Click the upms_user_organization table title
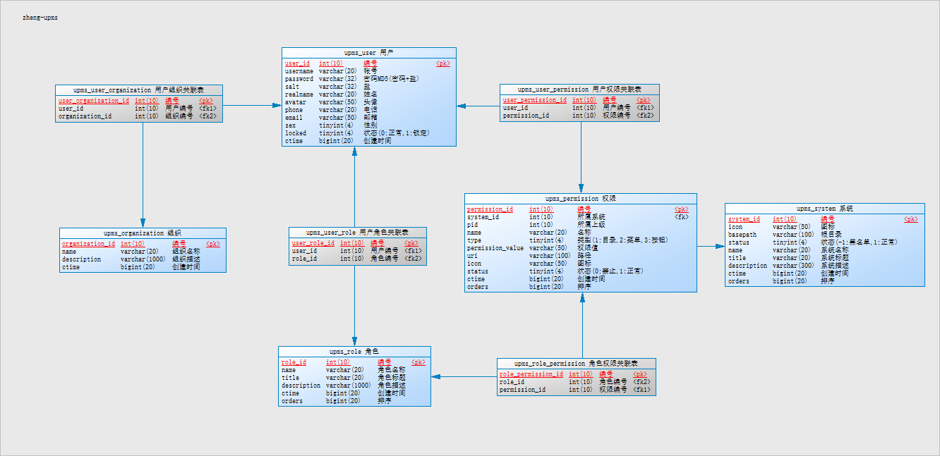The image size is (940, 456). tap(139, 90)
